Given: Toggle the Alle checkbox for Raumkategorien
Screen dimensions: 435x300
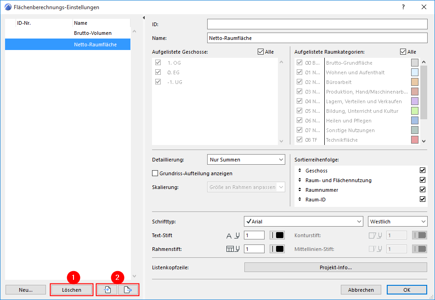Looking at the screenshot, I should click(x=403, y=52).
